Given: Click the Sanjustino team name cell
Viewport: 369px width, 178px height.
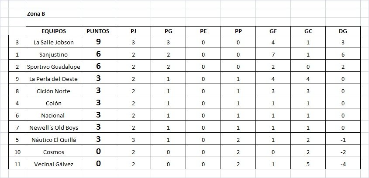Looking at the screenshot, I should coord(53,55).
